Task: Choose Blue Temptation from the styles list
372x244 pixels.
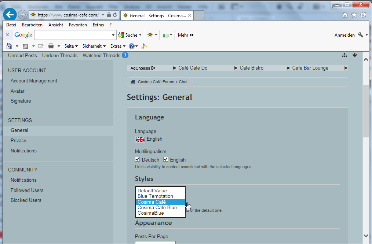Action: pos(155,196)
